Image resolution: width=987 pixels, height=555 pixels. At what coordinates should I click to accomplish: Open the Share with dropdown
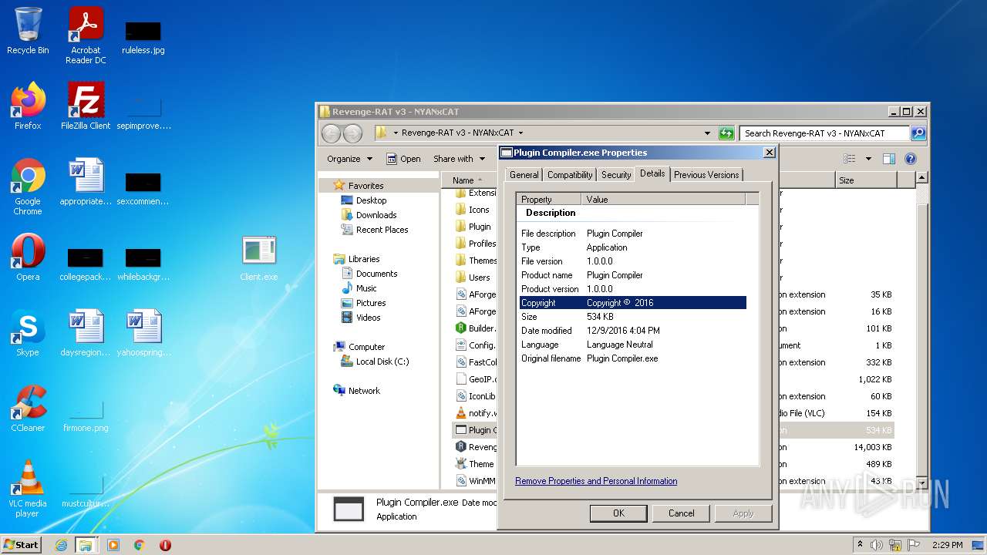[x=460, y=159]
